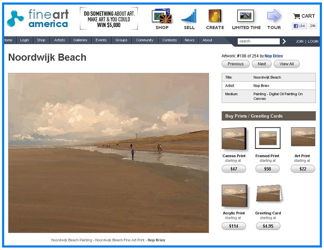Select the $47 Canvas Print price button
The width and height of the screenshot is (324, 250).
(x=234, y=169)
